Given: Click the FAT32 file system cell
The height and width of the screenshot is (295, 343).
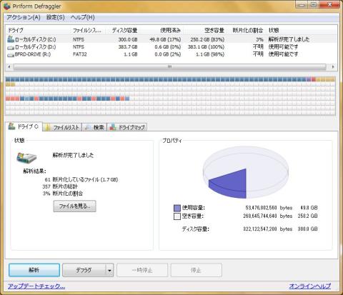Looking at the screenshot, I should pos(80,54).
